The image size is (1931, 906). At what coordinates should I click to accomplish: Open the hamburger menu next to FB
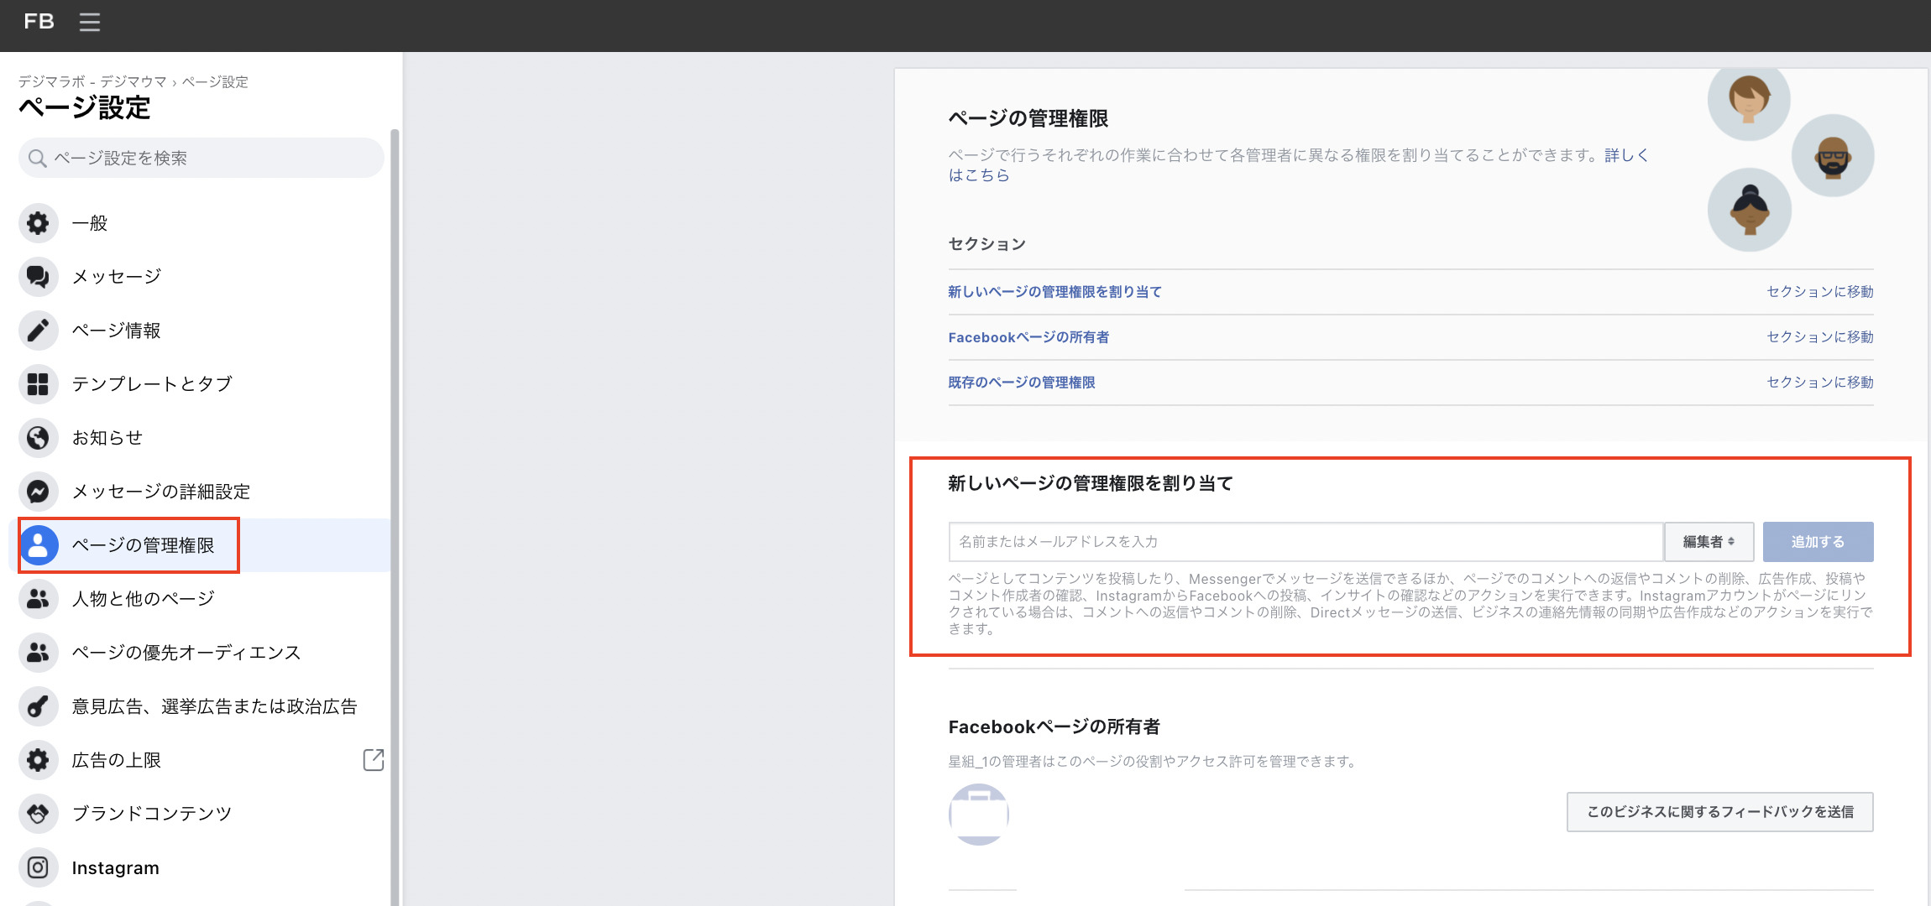(89, 22)
